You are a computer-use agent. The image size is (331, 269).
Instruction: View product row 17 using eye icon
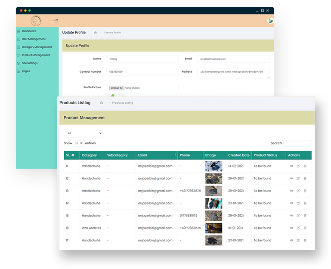291,240
